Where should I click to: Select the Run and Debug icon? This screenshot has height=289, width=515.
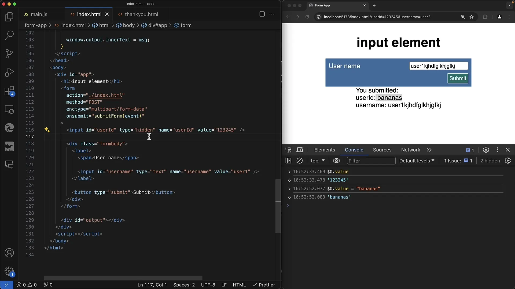tap(9, 72)
